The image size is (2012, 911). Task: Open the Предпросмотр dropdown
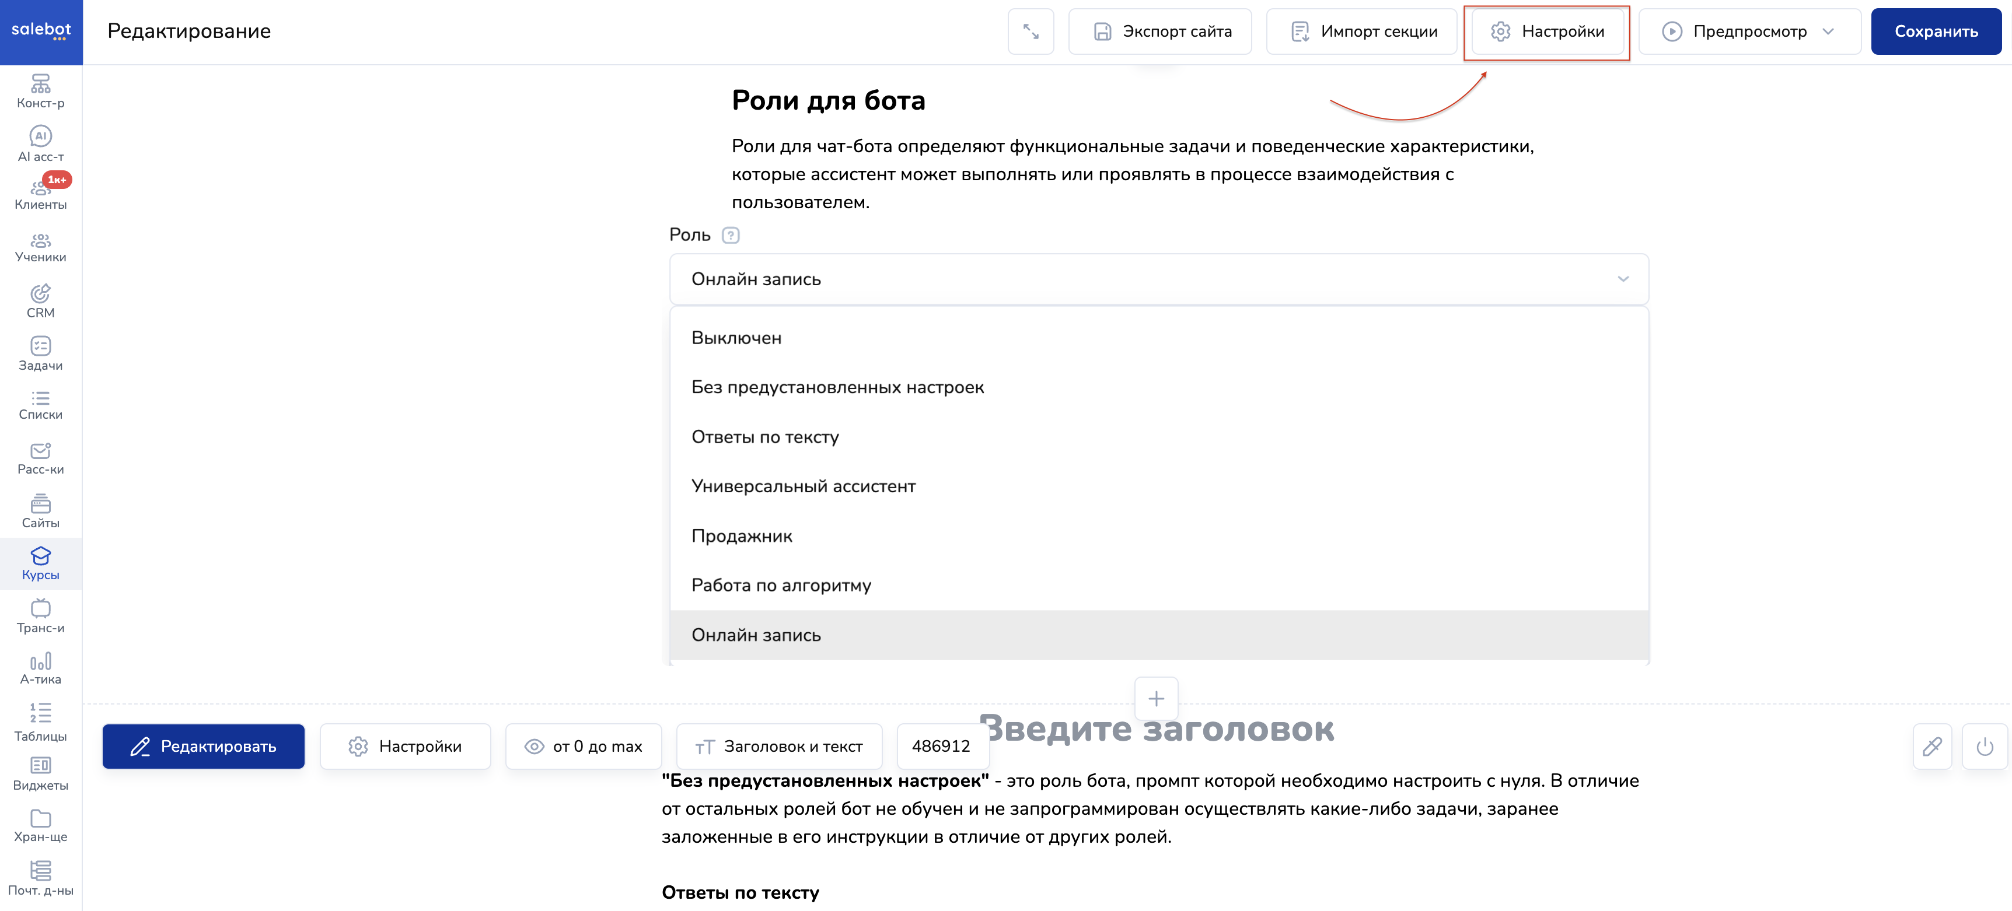(1749, 31)
